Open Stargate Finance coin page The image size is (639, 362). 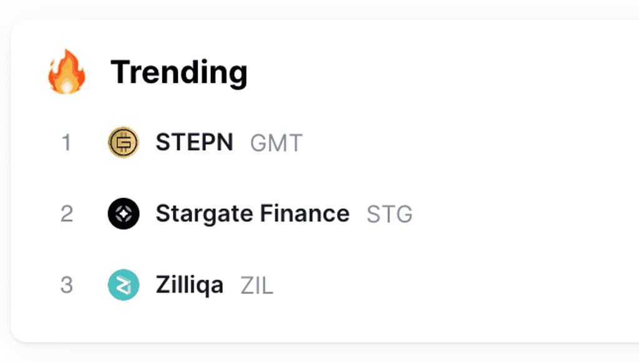[253, 214]
